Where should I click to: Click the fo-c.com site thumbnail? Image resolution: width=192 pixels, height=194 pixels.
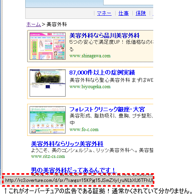48,120
